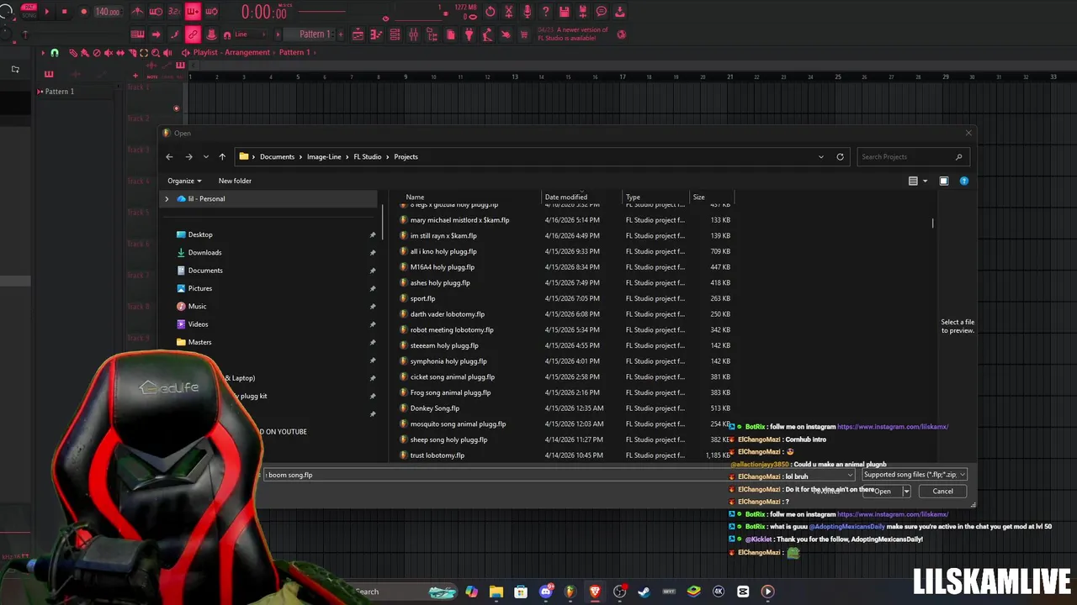Click the FL Studio breadcrumb segment
1077x605 pixels.
(367, 156)
